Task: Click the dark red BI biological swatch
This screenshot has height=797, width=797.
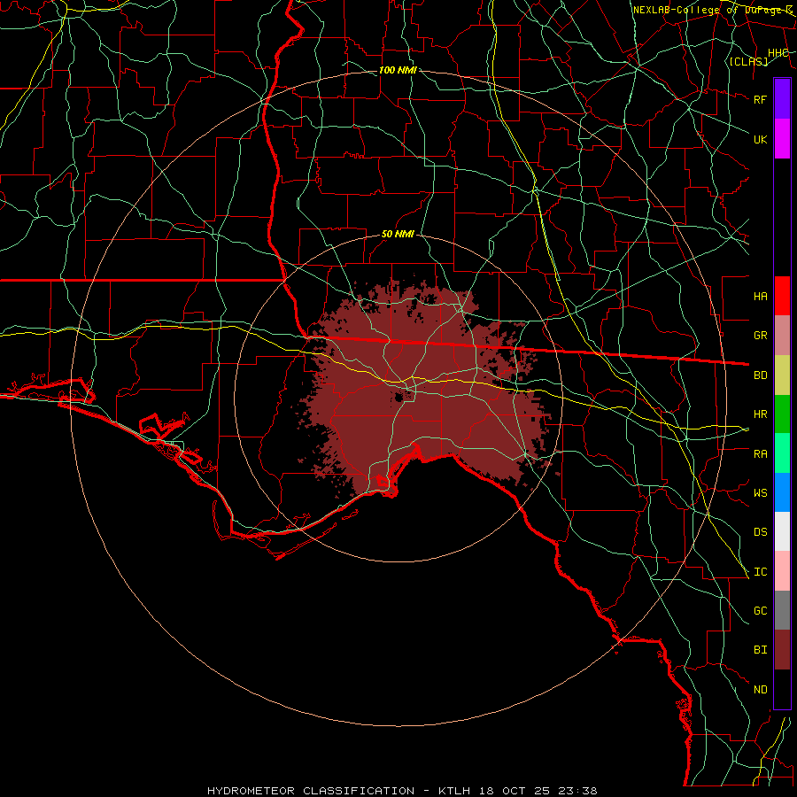Action: 782,650
